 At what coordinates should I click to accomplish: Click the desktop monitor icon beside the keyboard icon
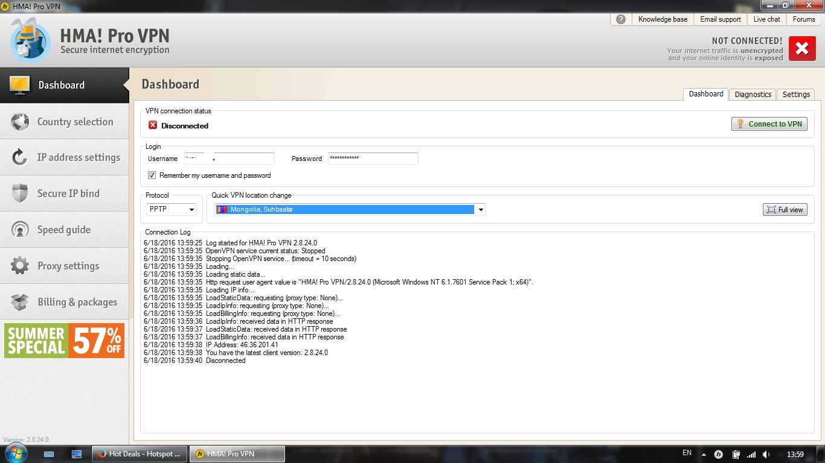coord(77,454)
